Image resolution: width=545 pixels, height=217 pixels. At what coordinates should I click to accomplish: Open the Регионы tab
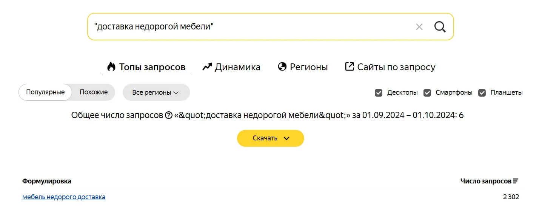click(x=308, y=67)
